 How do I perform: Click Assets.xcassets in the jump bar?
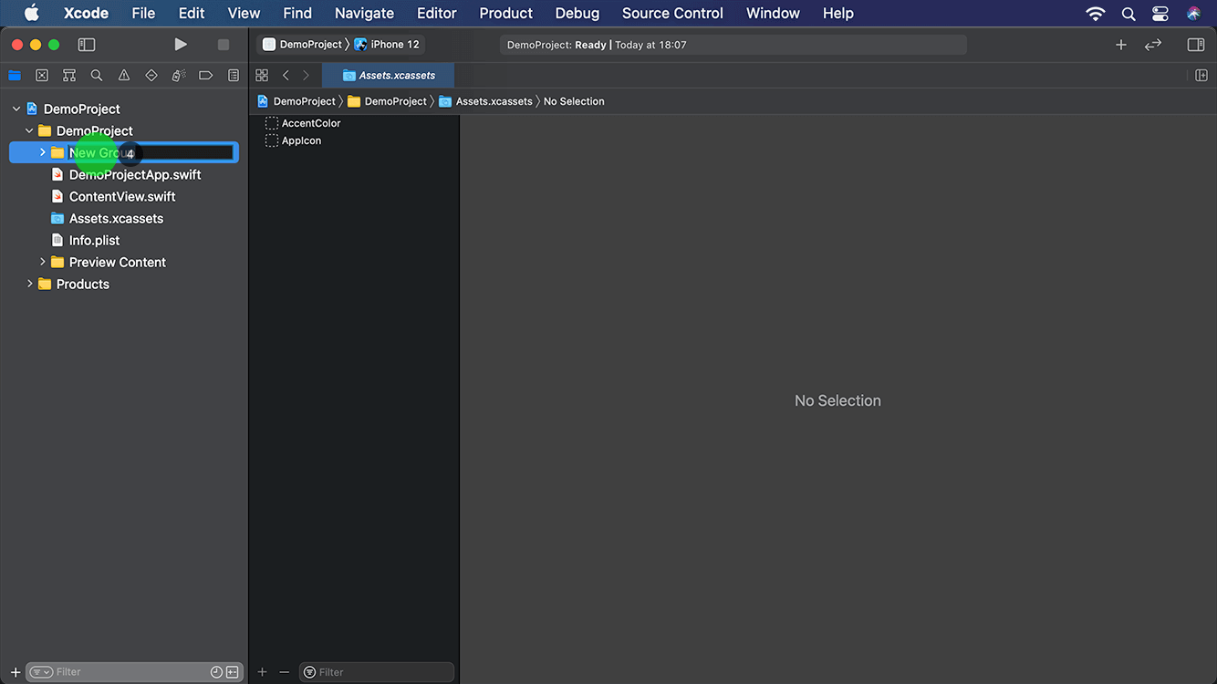[485, 101]
